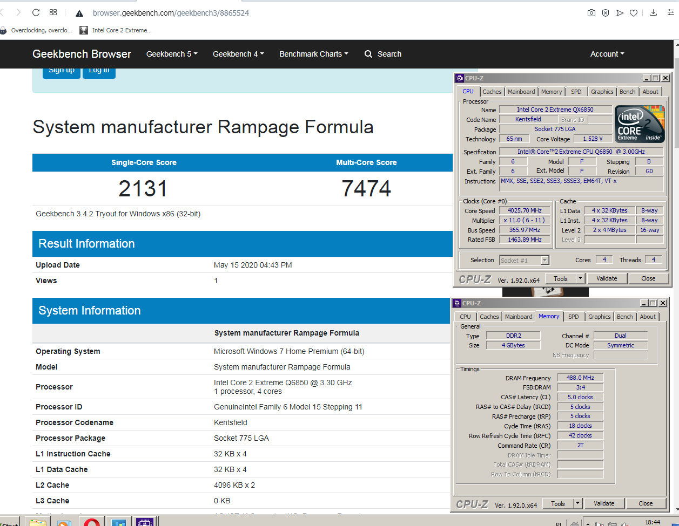Click Close button in processor CPU-Z window
This screenshot has height=526, width=679.
(x=648, y=278)
